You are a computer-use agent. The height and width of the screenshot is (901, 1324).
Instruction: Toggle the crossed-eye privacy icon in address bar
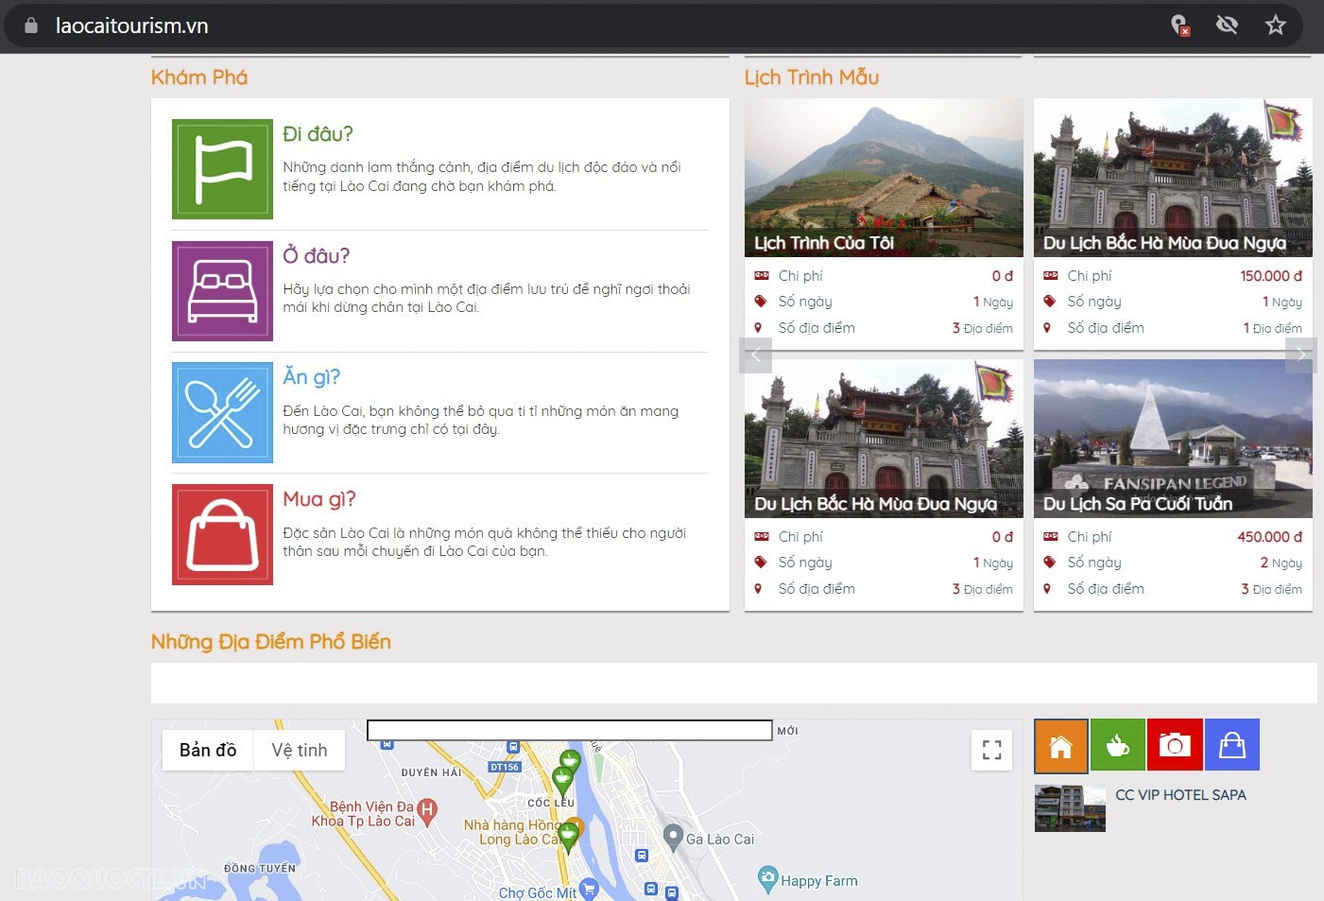[x=1227, y=26]
